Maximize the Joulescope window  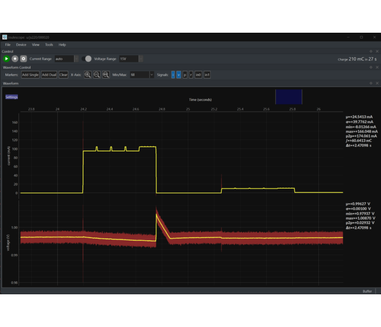(x=361, y=37)
